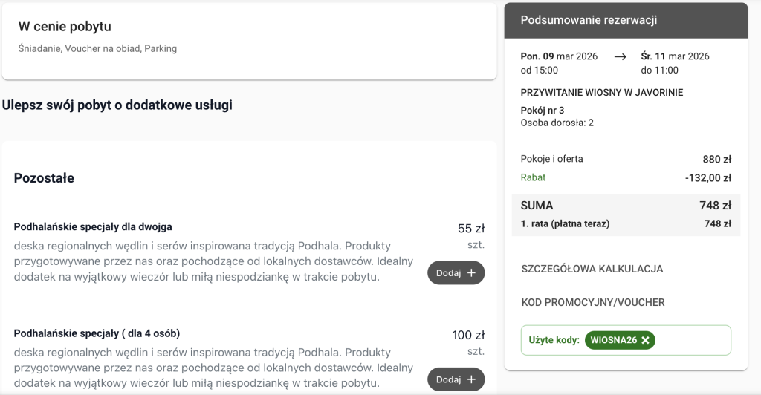Select the WIOSNA26 code chip label
The height and width of the screenshot is (395, 761).
pyautogui.click(x=614, y=340)
